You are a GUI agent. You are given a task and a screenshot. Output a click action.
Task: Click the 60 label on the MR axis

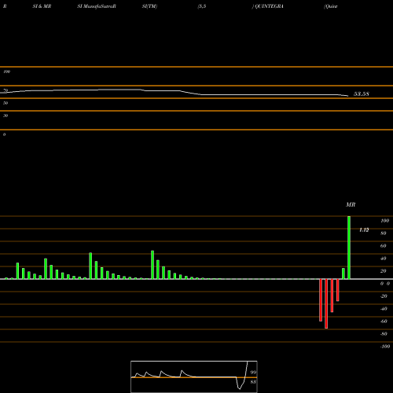coord(384,246)
